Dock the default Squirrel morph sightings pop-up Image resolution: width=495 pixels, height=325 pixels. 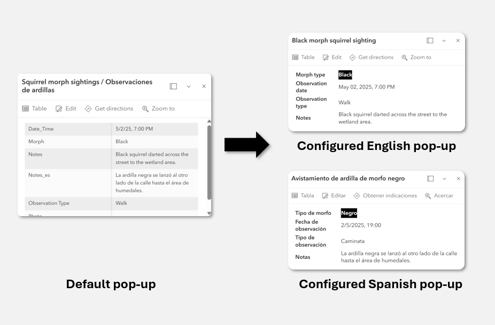(173, 86)
